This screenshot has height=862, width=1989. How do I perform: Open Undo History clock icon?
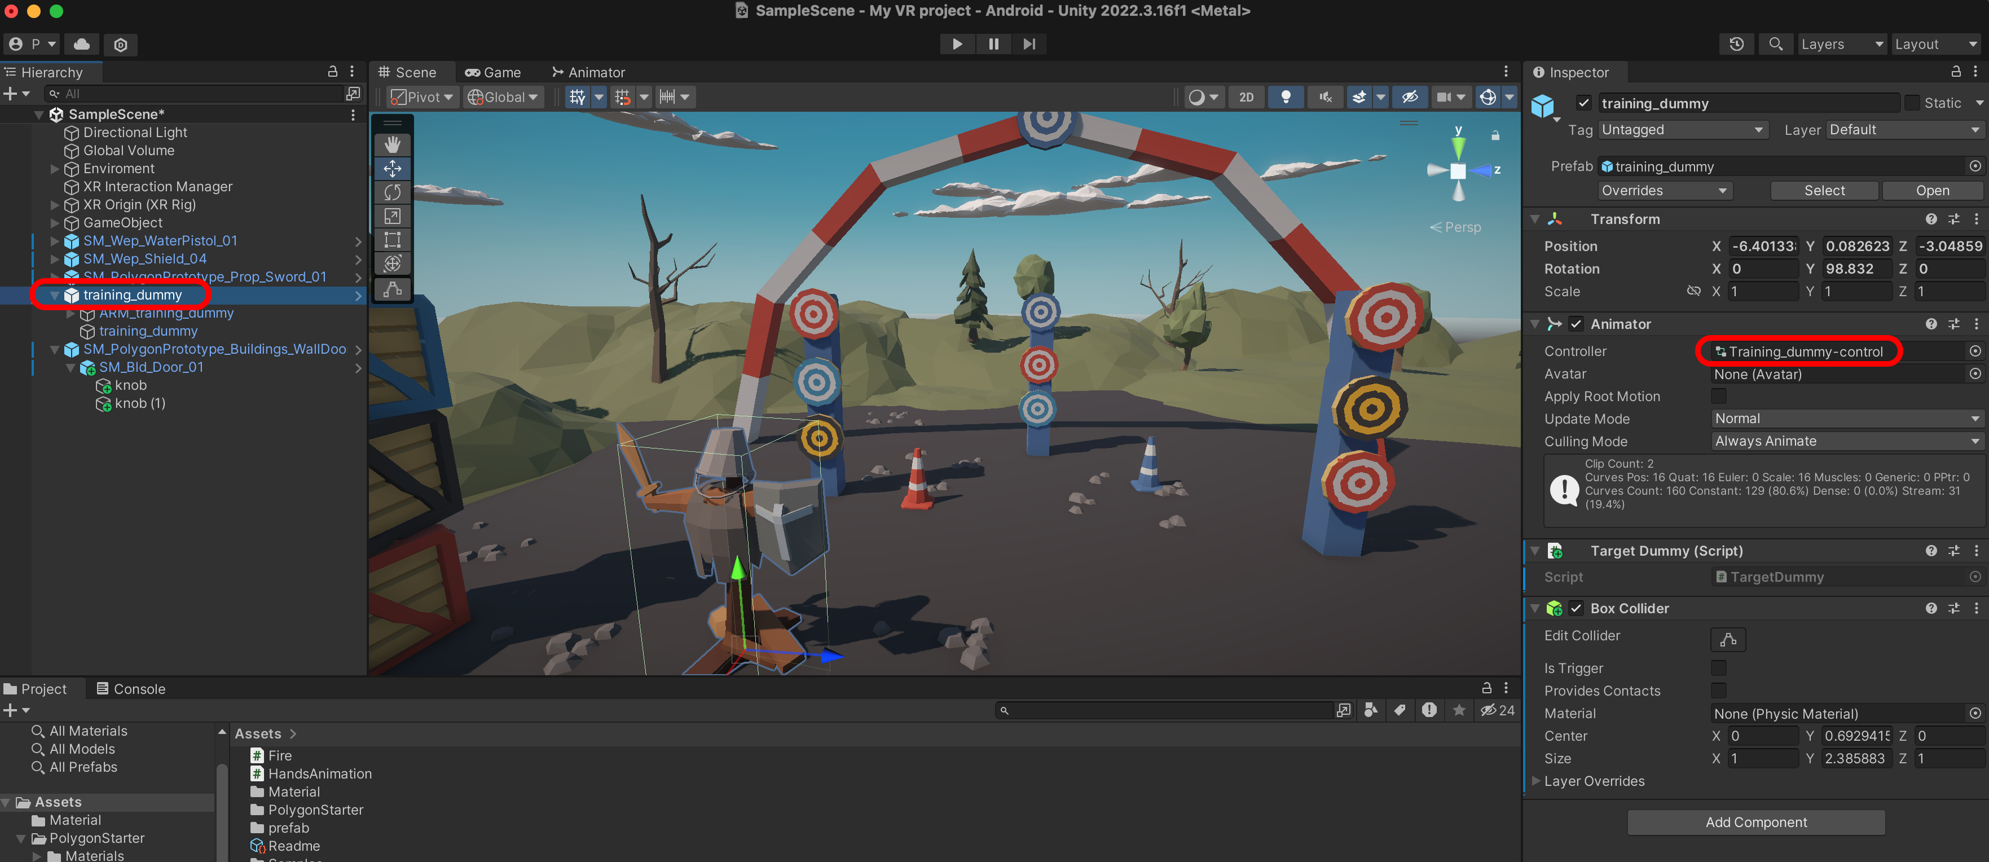(1736, 44)
